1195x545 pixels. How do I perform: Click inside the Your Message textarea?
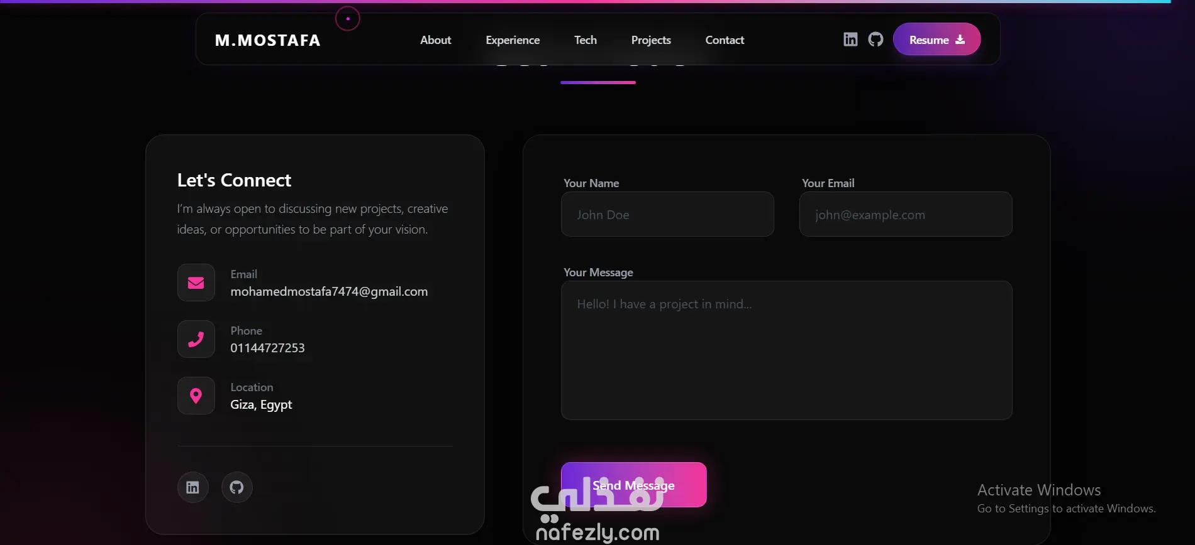[787, 350]
